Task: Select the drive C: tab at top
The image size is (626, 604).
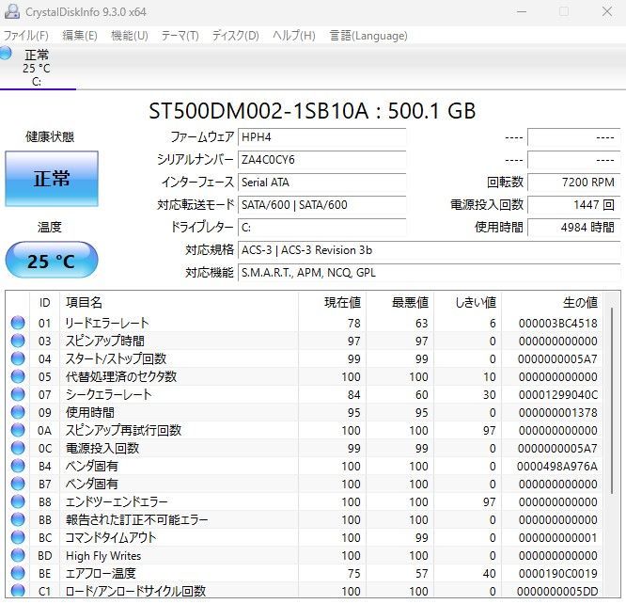Action: pos(38,68)
